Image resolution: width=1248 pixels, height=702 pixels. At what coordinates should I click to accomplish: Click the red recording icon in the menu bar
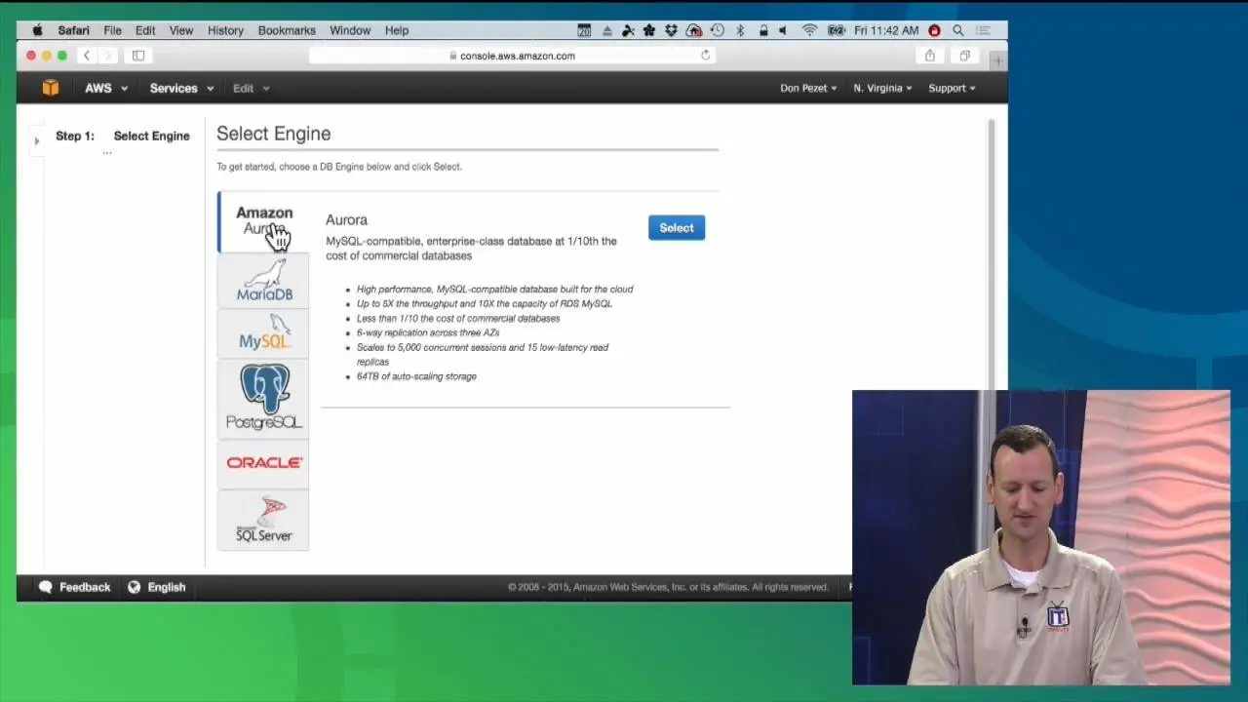tap(934, 30)
